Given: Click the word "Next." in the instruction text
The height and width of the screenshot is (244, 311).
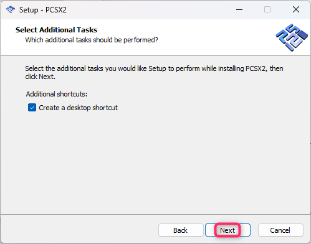Looking at the screenshot, I should (x=47, y=77).
